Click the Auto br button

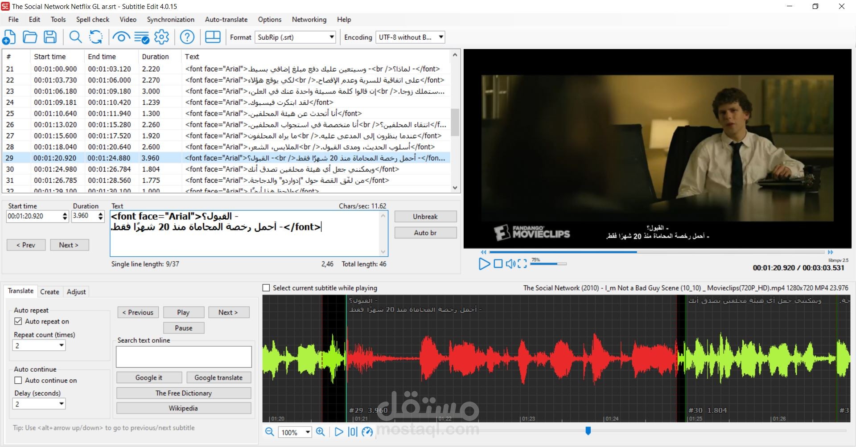coord(425,233)
